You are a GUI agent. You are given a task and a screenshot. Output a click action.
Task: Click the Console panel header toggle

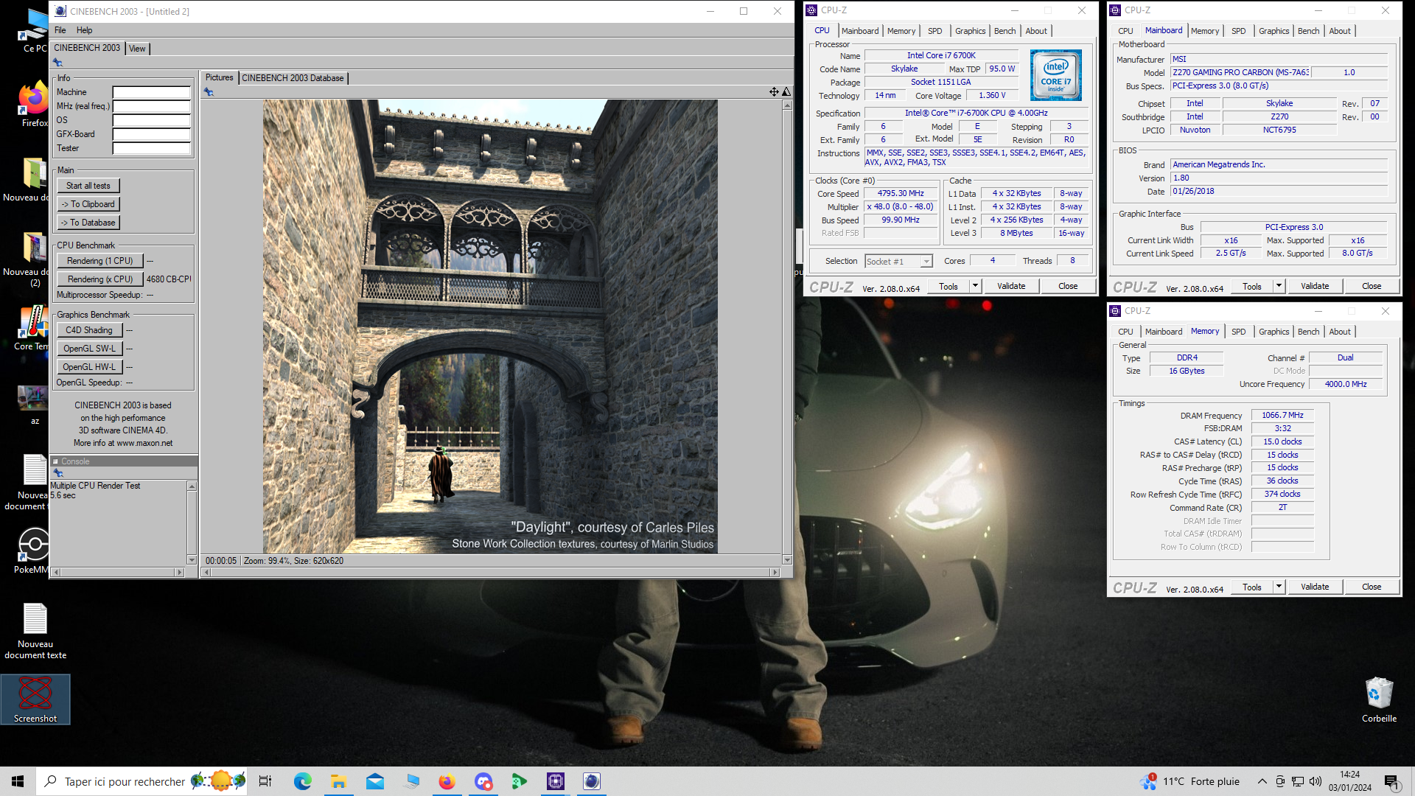pyautogui.click(x=55, y=461)
